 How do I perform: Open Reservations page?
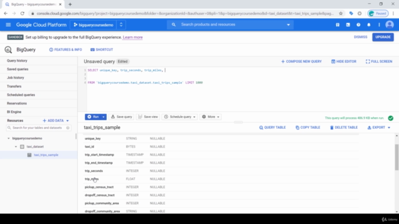click(x=17, y=103)
